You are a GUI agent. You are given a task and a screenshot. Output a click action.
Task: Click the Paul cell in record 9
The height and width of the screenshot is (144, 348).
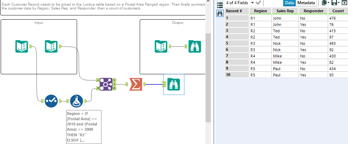[x=285, y=68]
